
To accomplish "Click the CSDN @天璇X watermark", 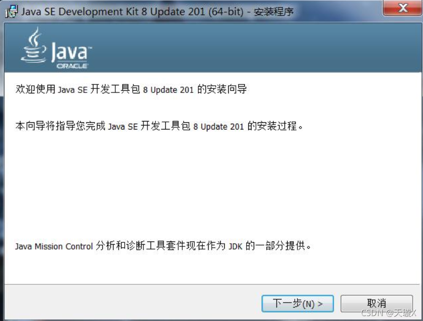I will point(389,313).
